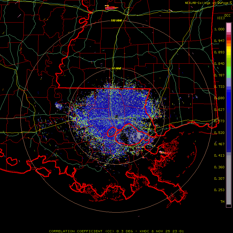Click the DCC label above color scale
233x233 pixels.
227,16
